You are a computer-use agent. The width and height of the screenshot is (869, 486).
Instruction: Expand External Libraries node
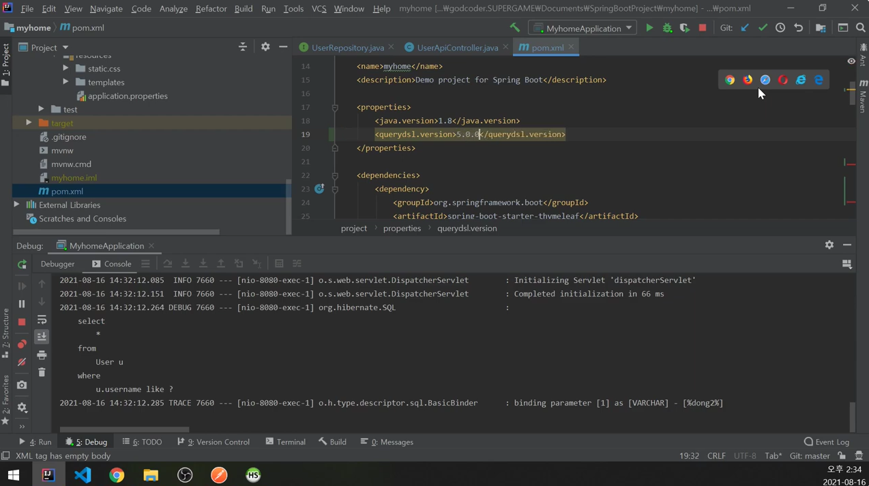pyautogui.click(x=16, y=204)
